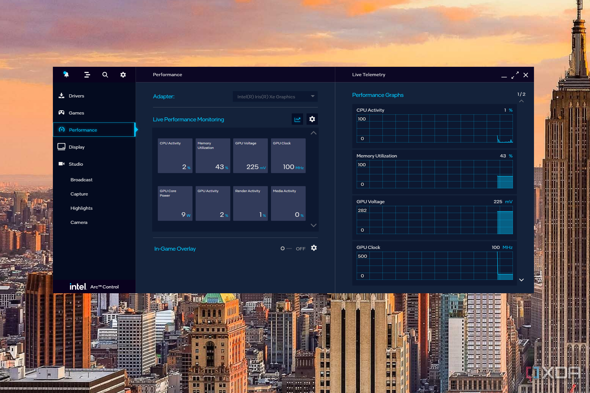Viewport: 590px width, 393px height.
Task: Open the Drivers section
Action: pyautogui.click(x=94, y=96)
